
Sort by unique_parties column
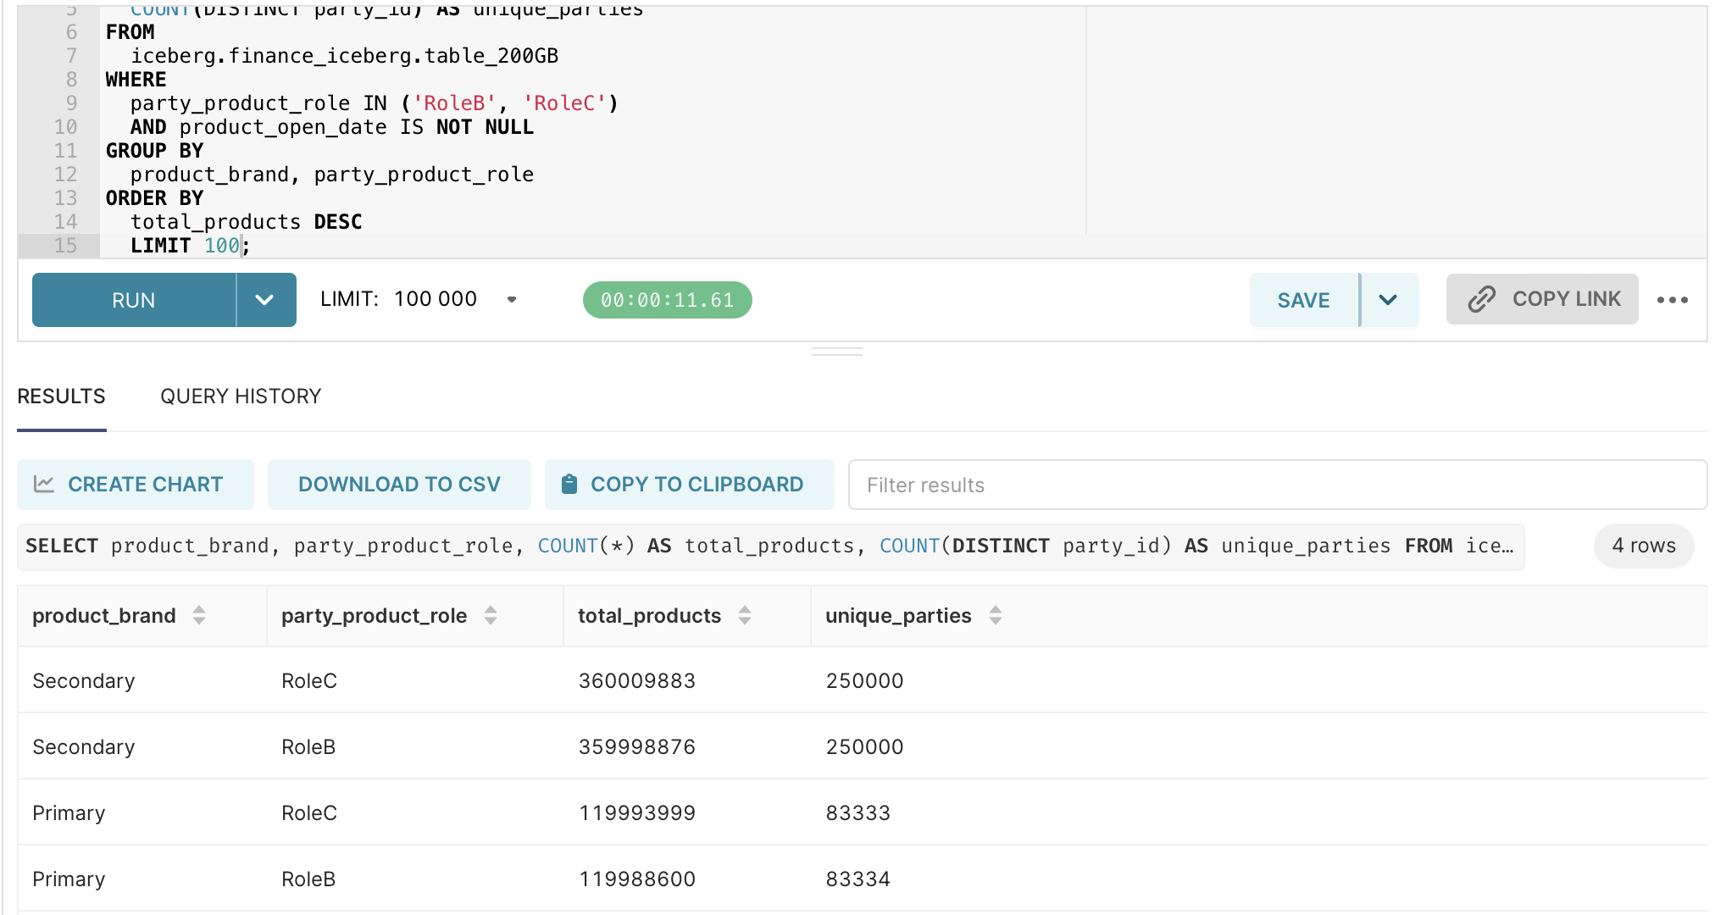pyautogui.click(x=996, y=615)
